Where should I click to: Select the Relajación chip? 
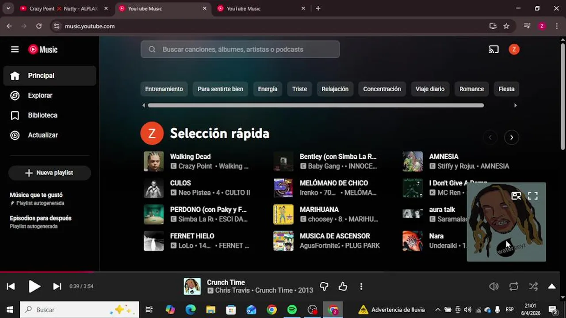335,89
